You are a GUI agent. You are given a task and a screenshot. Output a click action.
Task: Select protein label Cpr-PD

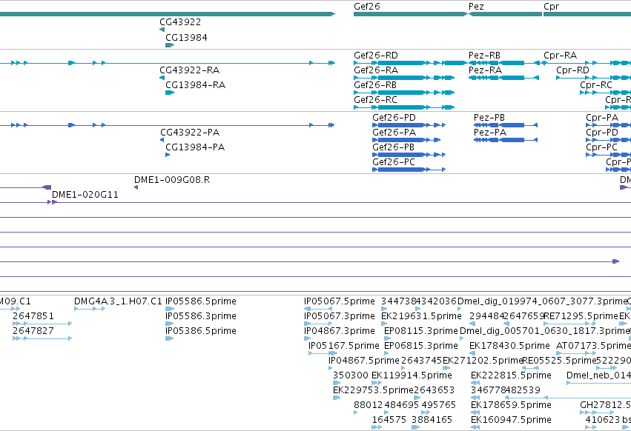pyautogui.click(x=602, y=133)
